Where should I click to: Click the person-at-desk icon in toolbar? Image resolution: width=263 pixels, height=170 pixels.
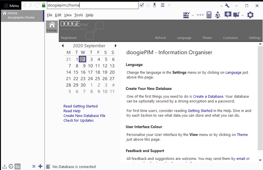218,15
